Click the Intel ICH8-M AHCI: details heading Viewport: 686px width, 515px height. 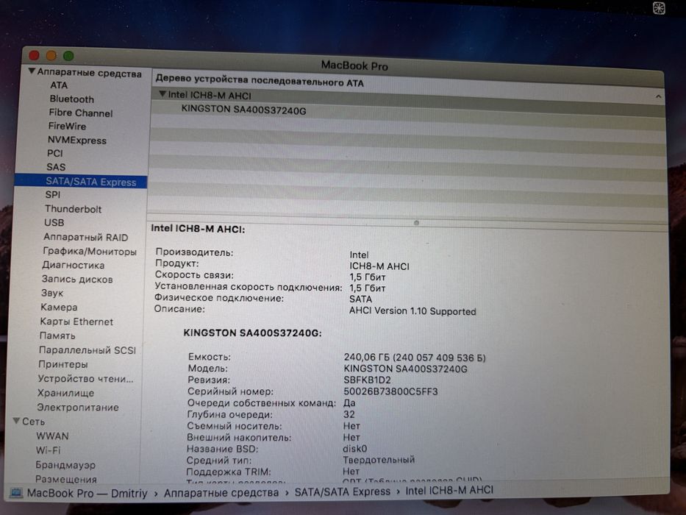[x=199, y=229]
